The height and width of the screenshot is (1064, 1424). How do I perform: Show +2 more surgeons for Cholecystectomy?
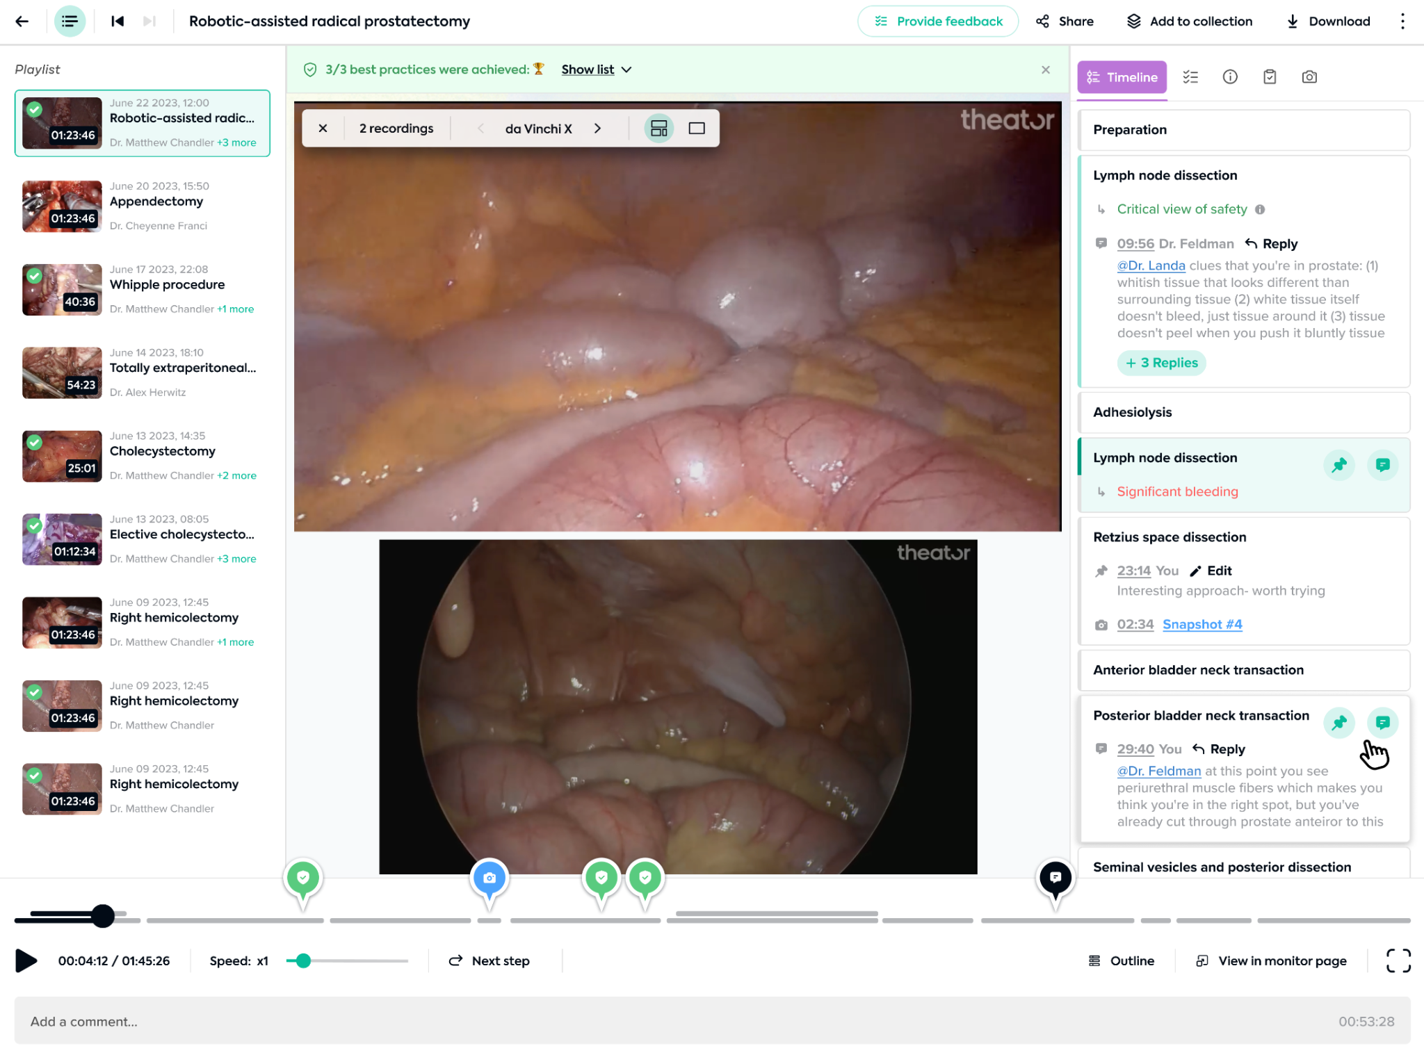(x=237, y=476)
